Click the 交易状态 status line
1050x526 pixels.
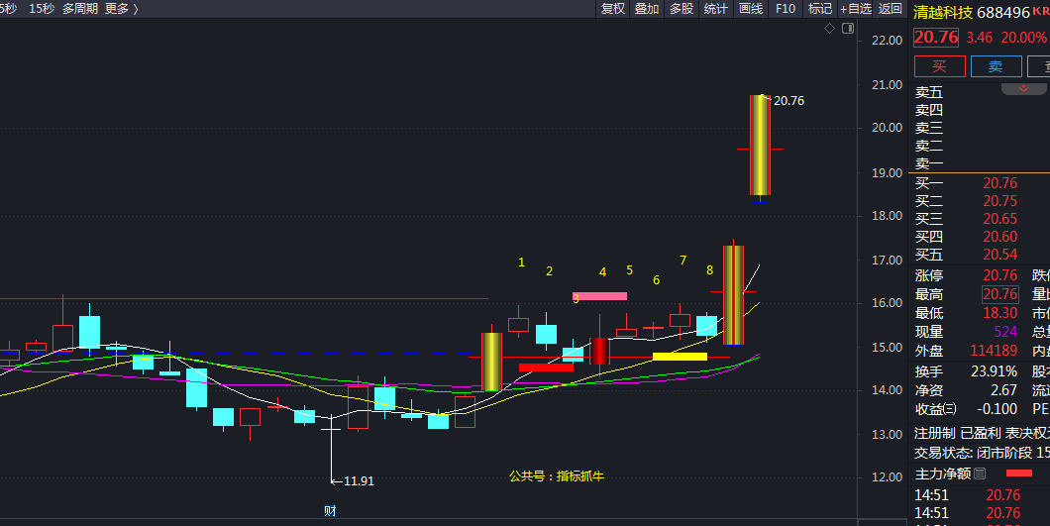982,453
